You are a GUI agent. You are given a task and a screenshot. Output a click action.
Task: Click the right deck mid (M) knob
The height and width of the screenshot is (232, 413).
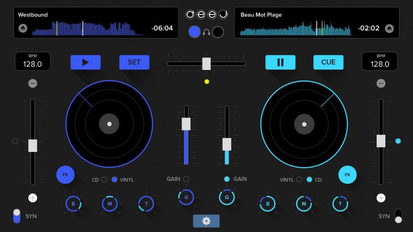coord(304,203)
